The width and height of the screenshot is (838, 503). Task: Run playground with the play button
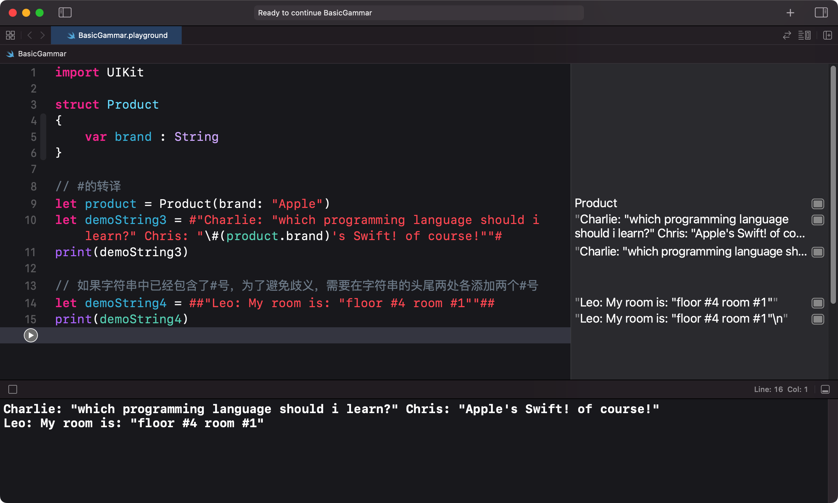point(31,335)
